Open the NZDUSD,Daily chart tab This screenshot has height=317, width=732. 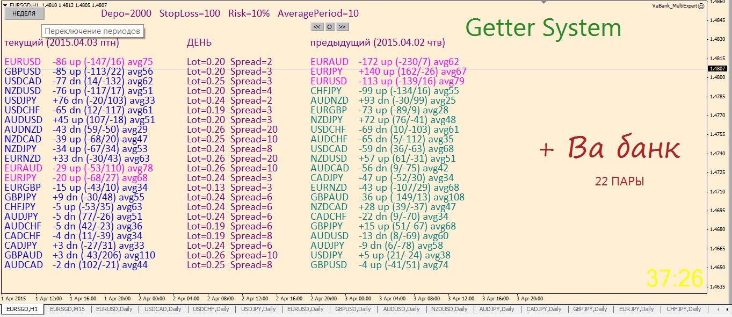pos(449,309)
